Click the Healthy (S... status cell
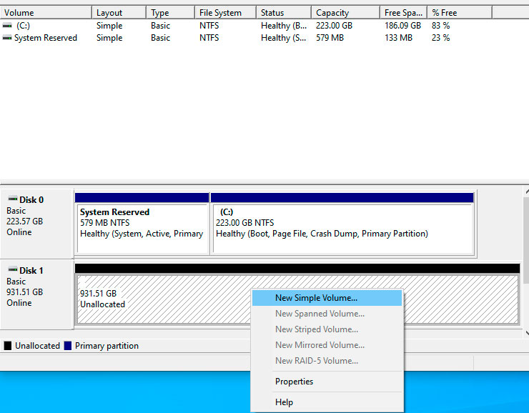The width and height of the screenshot is (529, 413). [284, 38]
